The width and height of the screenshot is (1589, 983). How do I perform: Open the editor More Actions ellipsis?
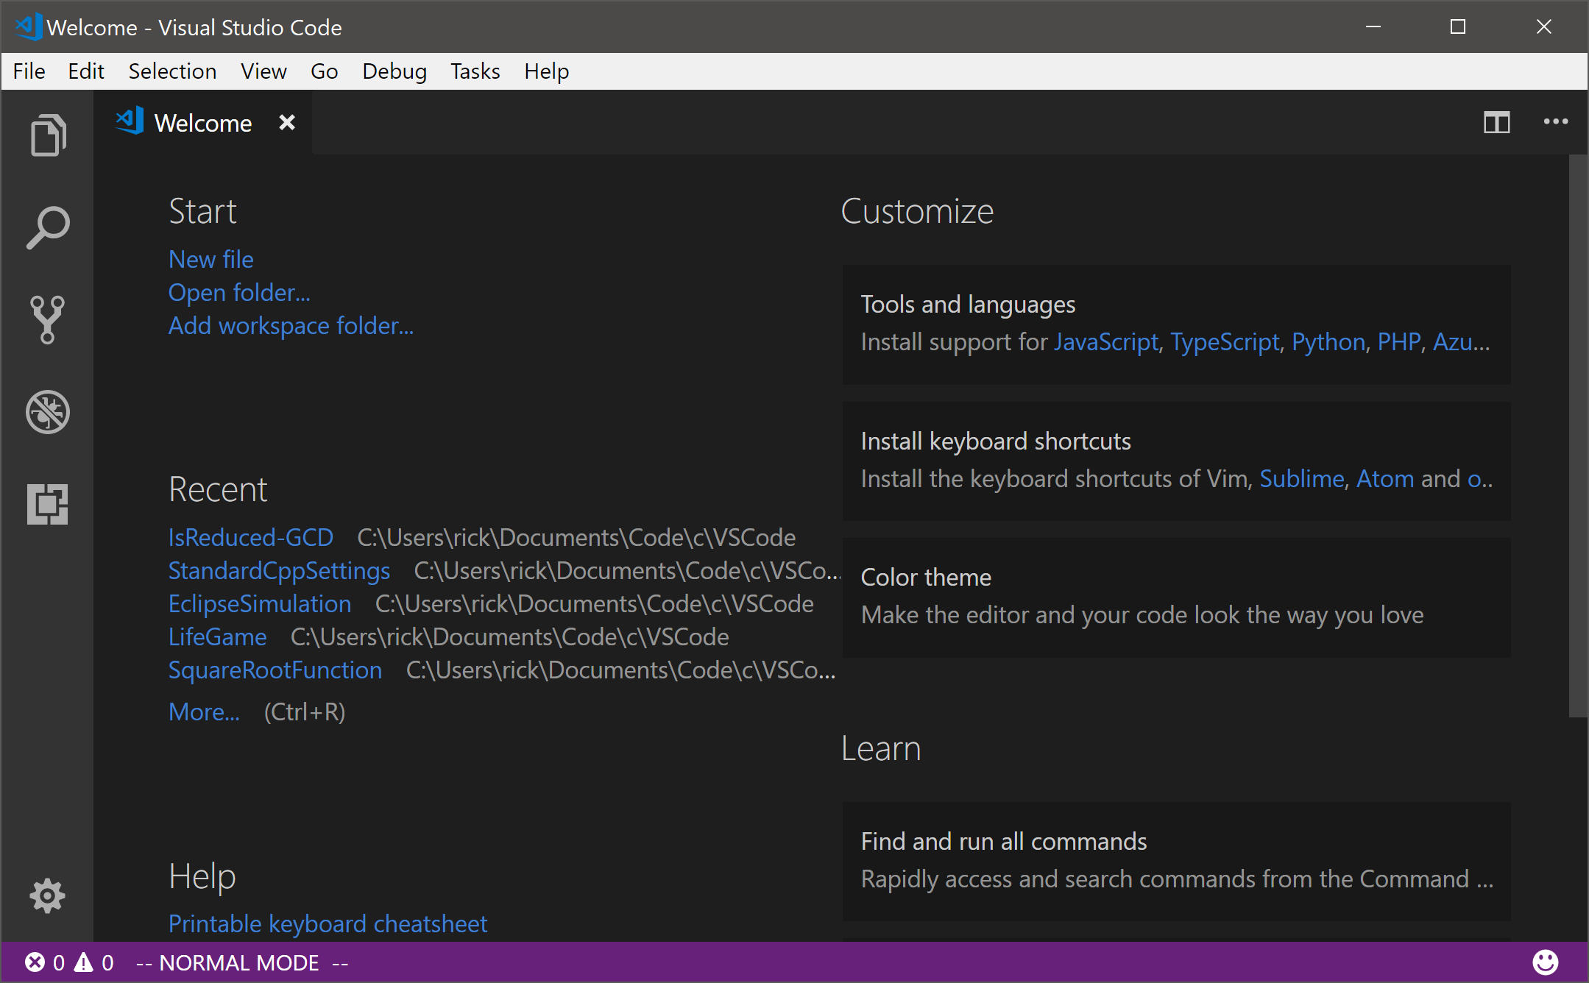click(x=1555, y=122)
